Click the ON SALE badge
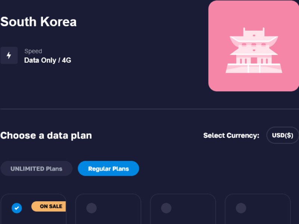The image size is (299, 224). coord(49,206)
